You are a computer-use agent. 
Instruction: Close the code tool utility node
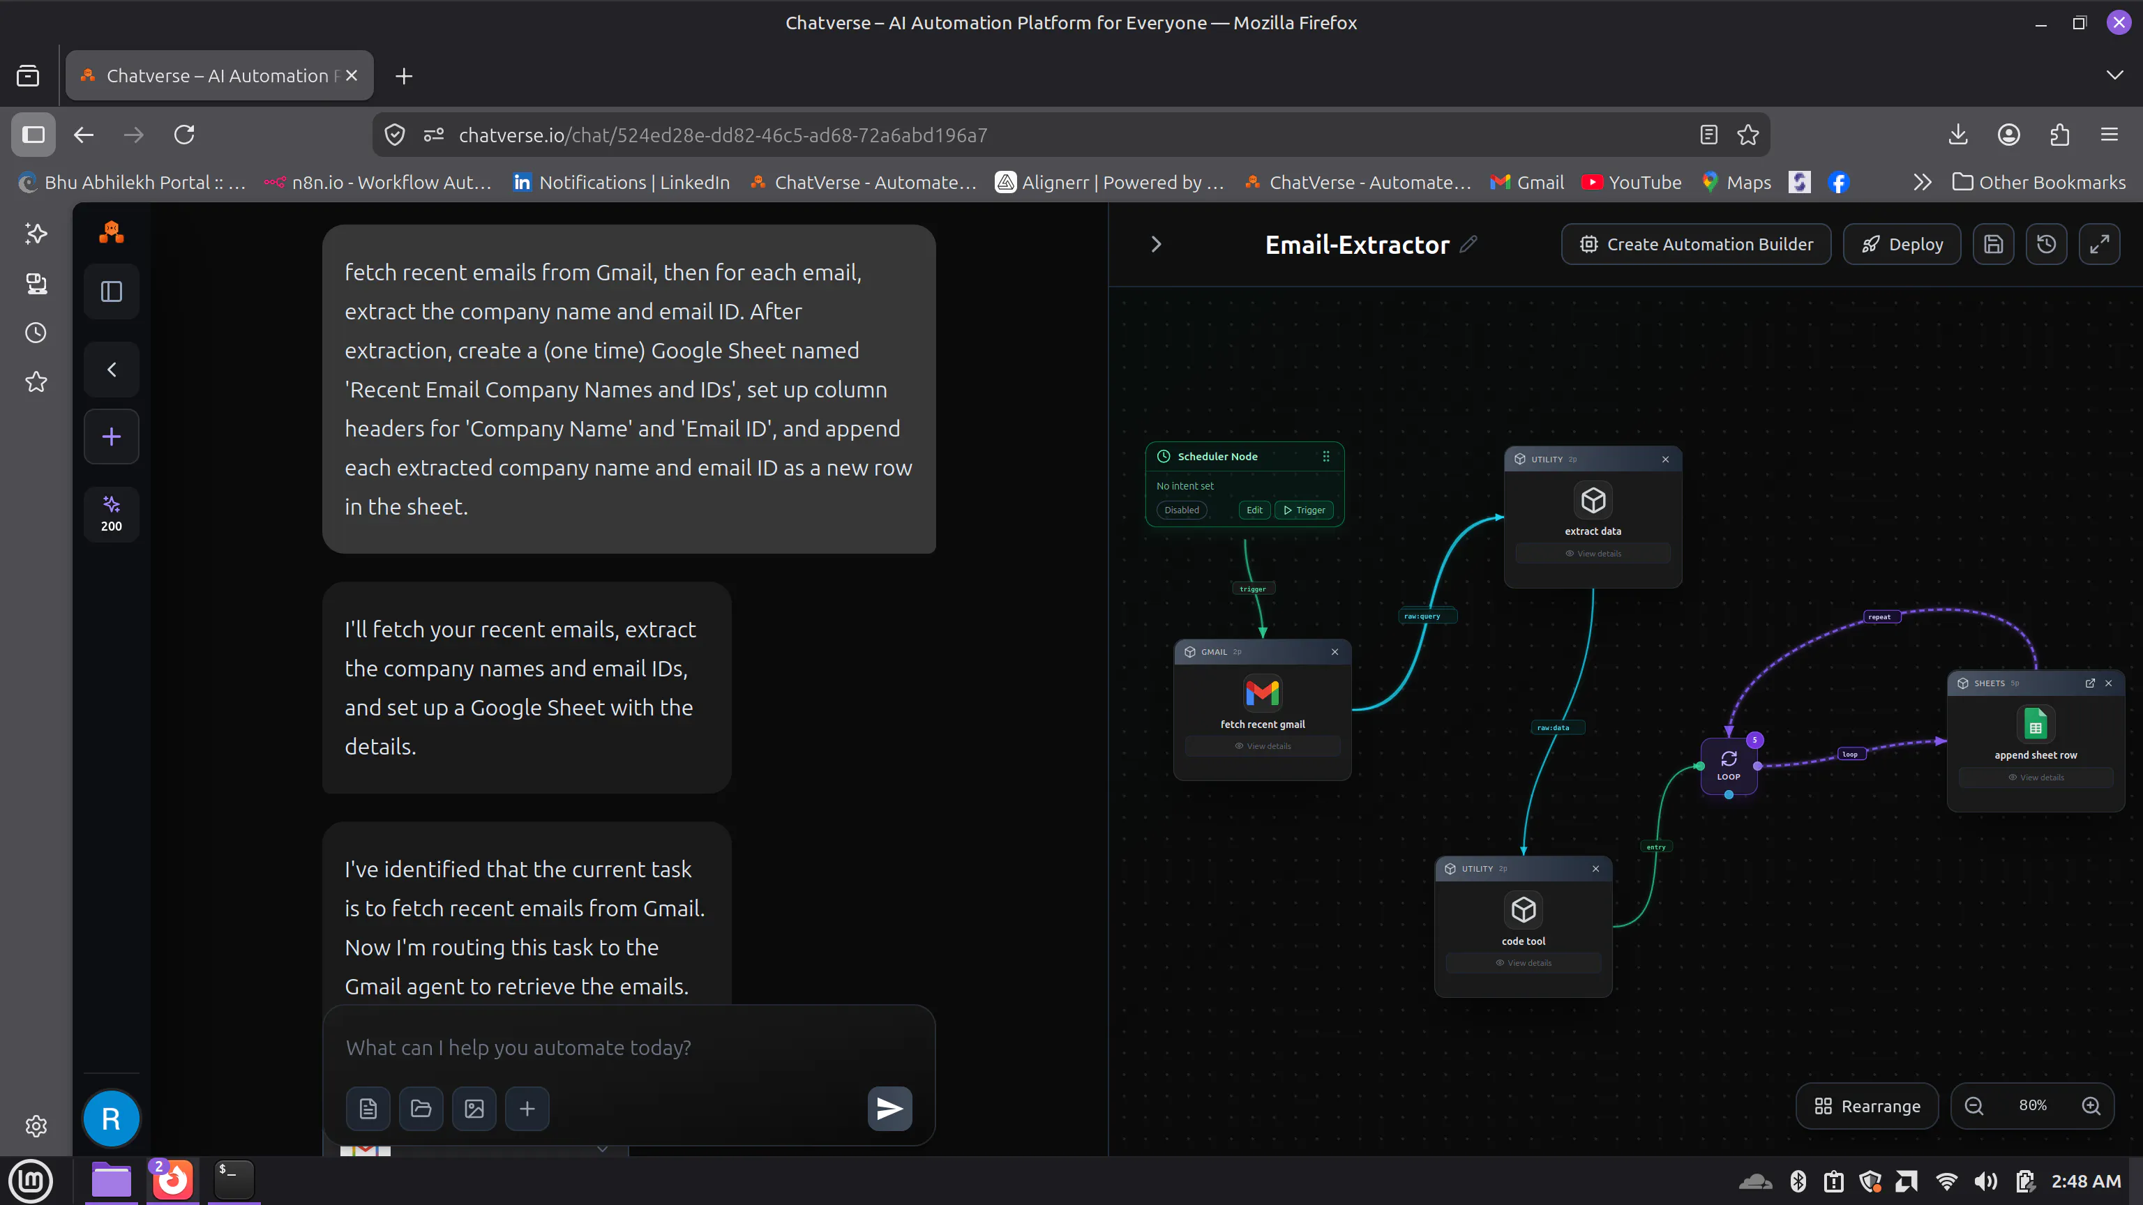[x=1595, y=868]
